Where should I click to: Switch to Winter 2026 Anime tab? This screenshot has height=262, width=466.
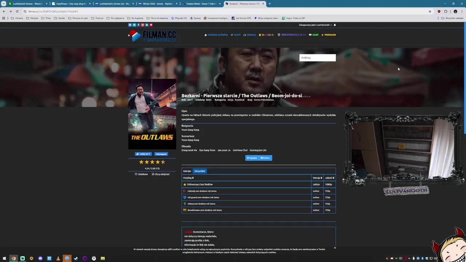point(157,4)
